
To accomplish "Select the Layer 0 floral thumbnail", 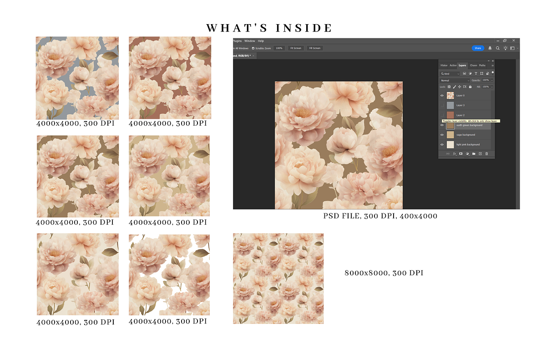I will click(x=450, y=96).
